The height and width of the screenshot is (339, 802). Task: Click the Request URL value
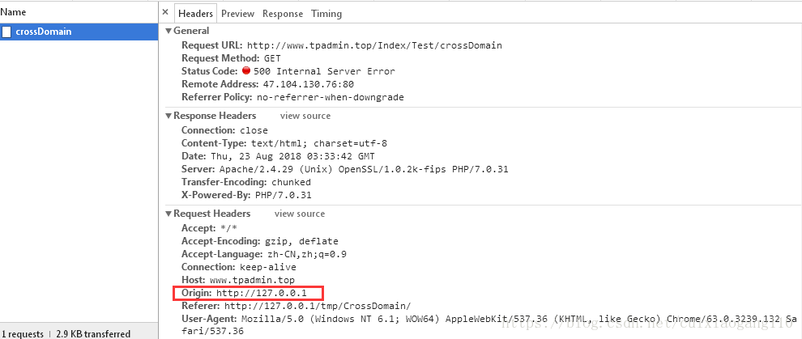click(x=374, y=46)
